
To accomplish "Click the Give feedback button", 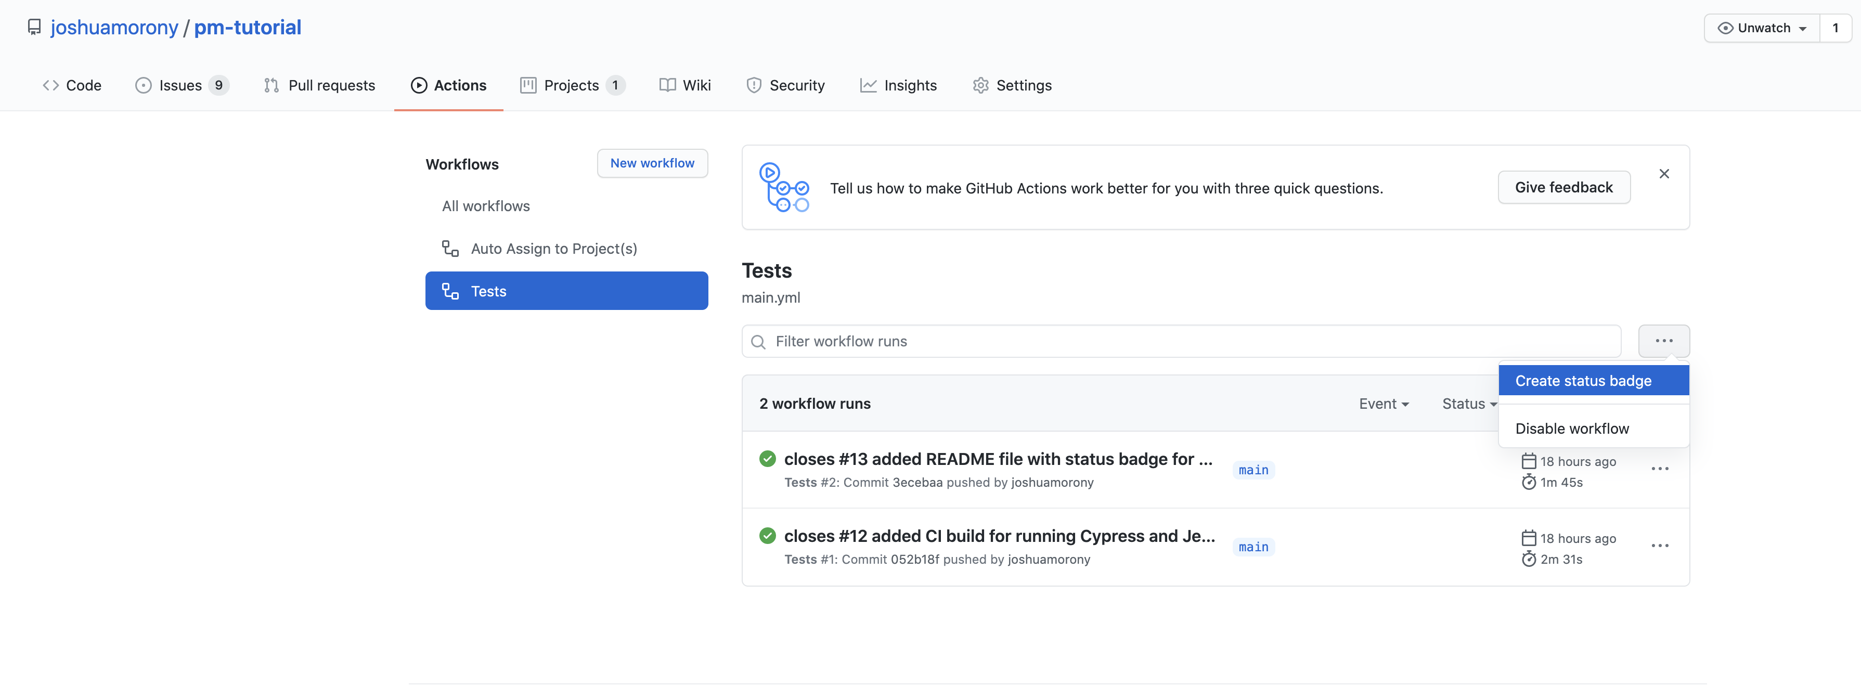I will coord(1563,187).
